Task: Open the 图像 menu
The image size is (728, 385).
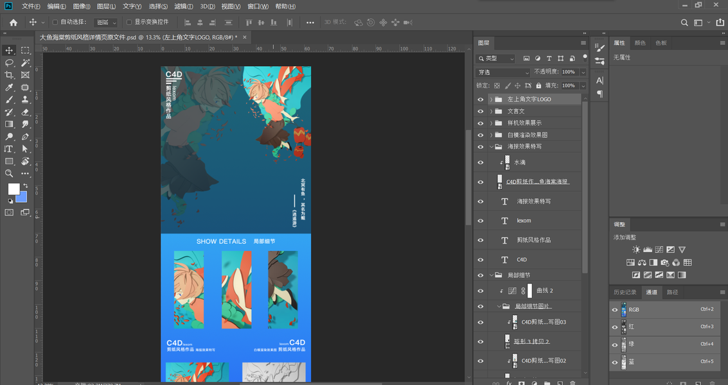Action: (x=82, y=6)
